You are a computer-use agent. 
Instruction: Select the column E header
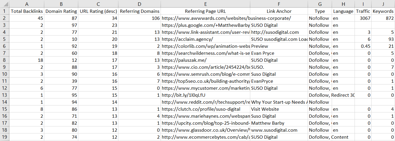[x=205, y=4]
